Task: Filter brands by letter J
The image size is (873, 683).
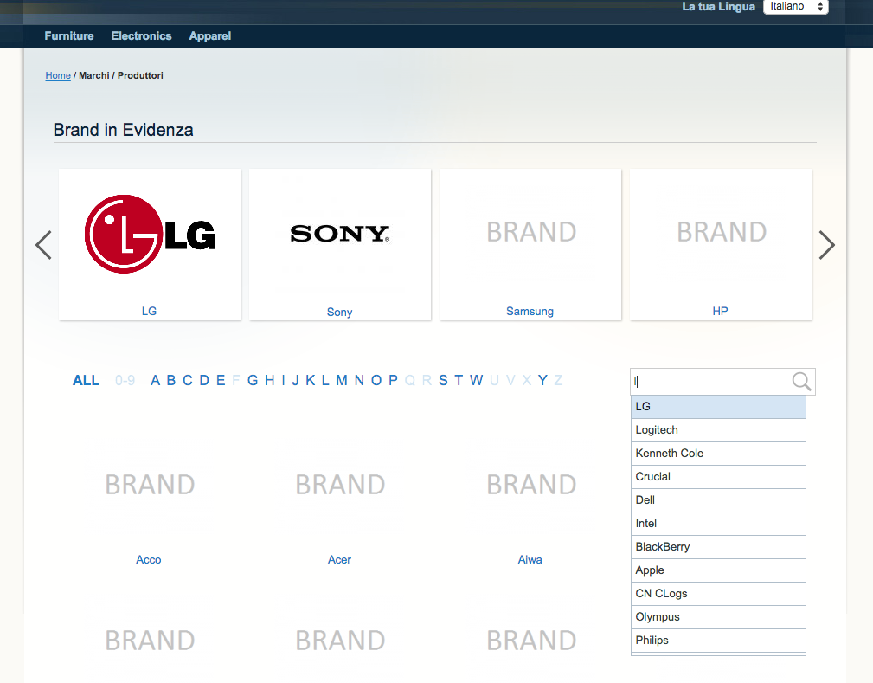Action: point(296,381)
